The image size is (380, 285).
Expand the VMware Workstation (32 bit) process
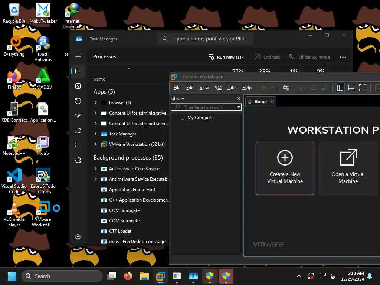(x=95, y=144)
